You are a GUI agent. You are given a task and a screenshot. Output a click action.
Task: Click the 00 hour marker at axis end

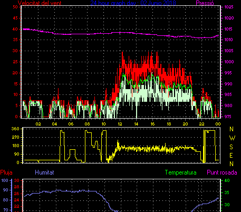(x=218, y=124)
